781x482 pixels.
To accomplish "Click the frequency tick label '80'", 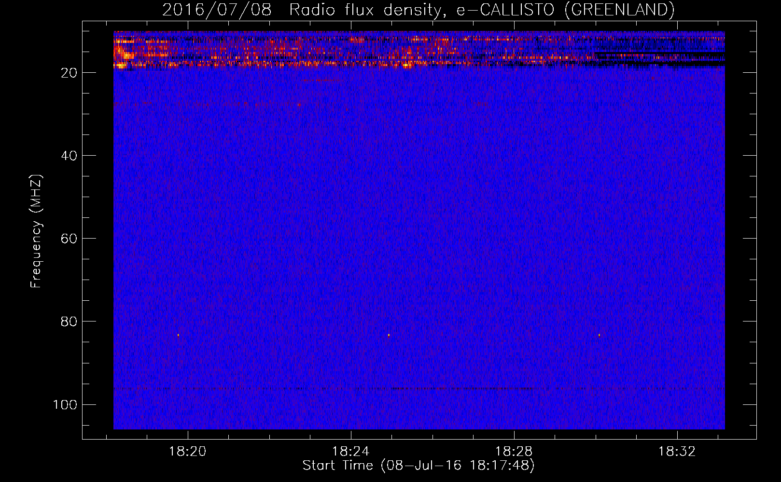I will tap(70, 322).
